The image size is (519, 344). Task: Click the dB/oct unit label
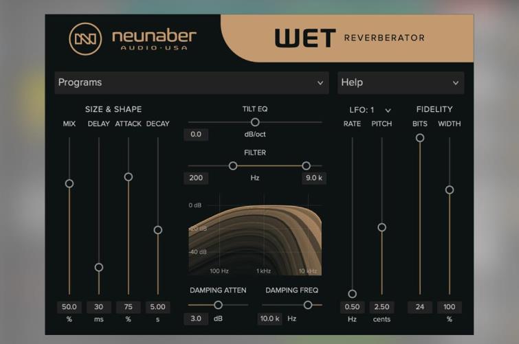point(255,135)
